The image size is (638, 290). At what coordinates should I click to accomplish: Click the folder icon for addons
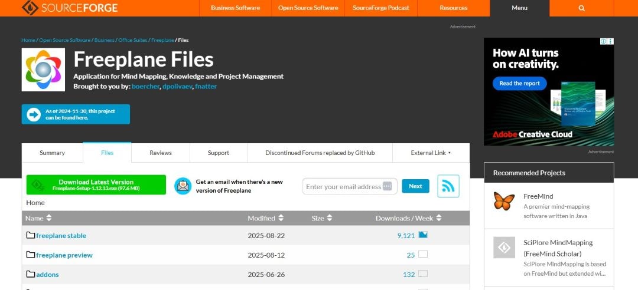[x=31, y=274]
